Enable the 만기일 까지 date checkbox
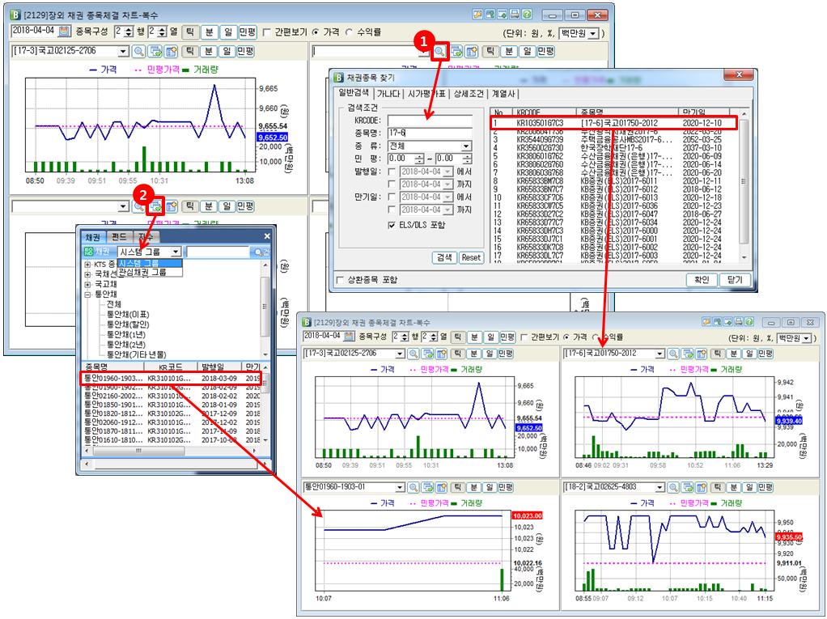This screenshot has height=619, width=827. 392,210
